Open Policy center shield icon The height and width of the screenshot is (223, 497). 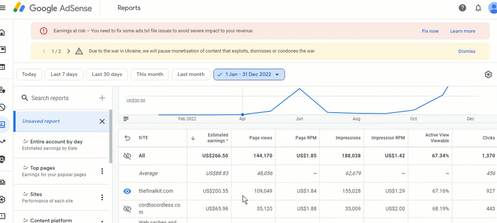[x=2, y=159]
